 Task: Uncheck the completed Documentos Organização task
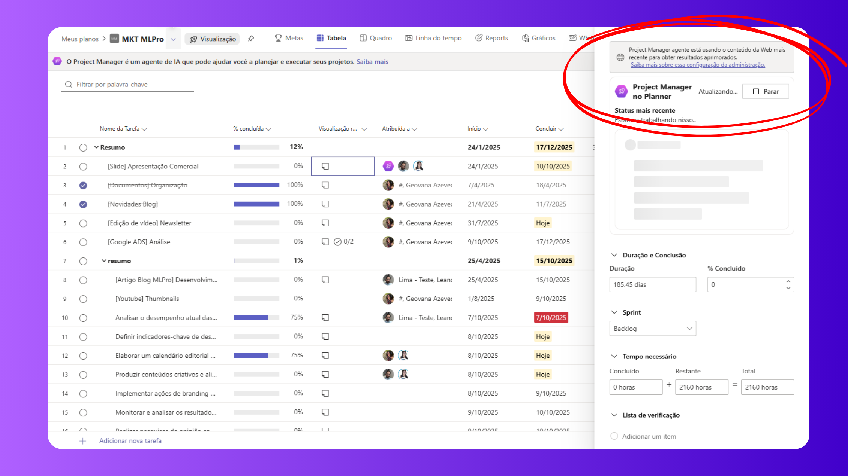click(x=83, y=185)
